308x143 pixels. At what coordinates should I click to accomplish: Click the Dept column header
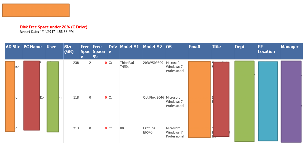click(240, 47)
